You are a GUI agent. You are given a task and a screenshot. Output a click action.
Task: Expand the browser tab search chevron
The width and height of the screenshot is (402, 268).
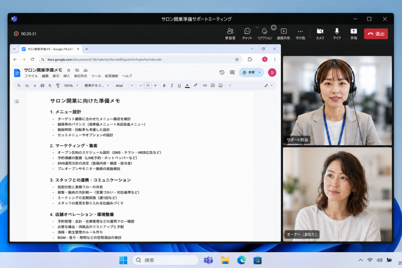pos(14,49)
